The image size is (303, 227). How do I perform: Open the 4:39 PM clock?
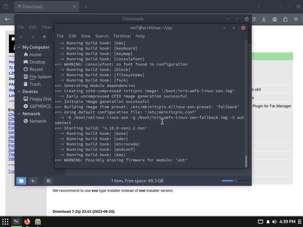coord(287,222)
